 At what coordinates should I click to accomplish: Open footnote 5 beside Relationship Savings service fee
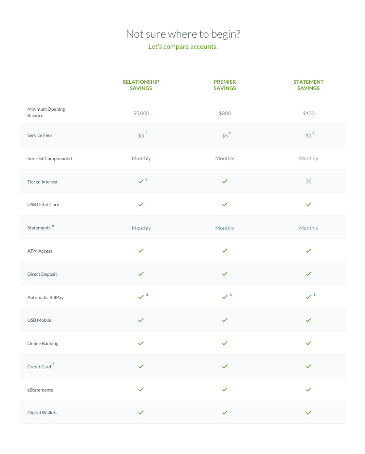tap(146, 133)
